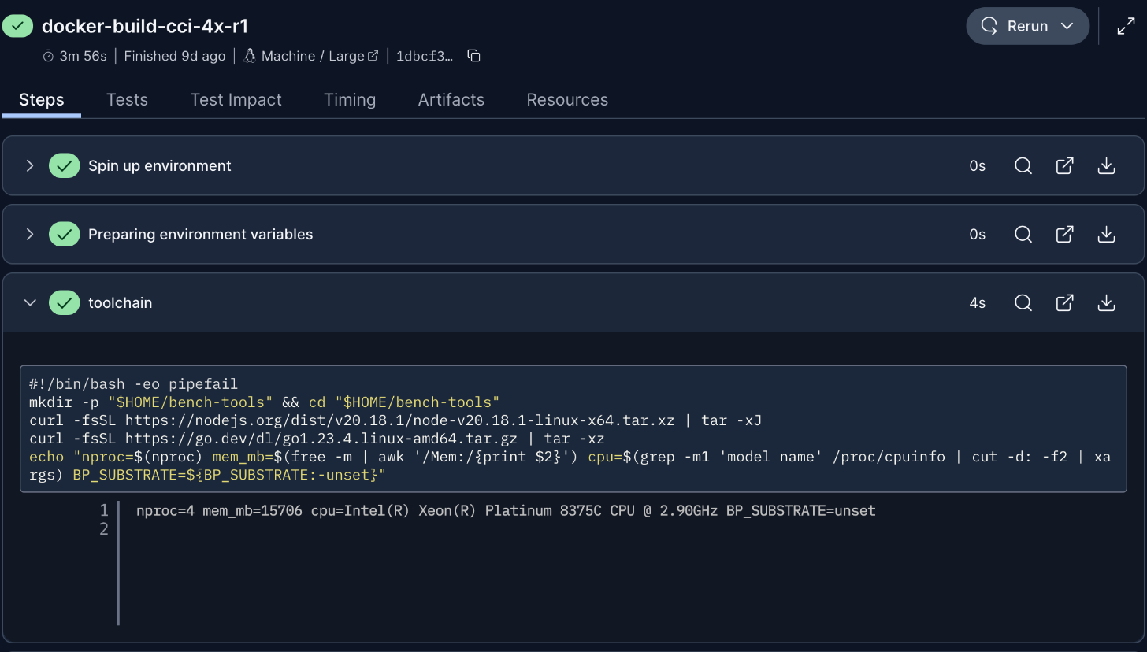Open the Artifacts tab
Screen dimensions: 1147x652
tap(451, 100)
